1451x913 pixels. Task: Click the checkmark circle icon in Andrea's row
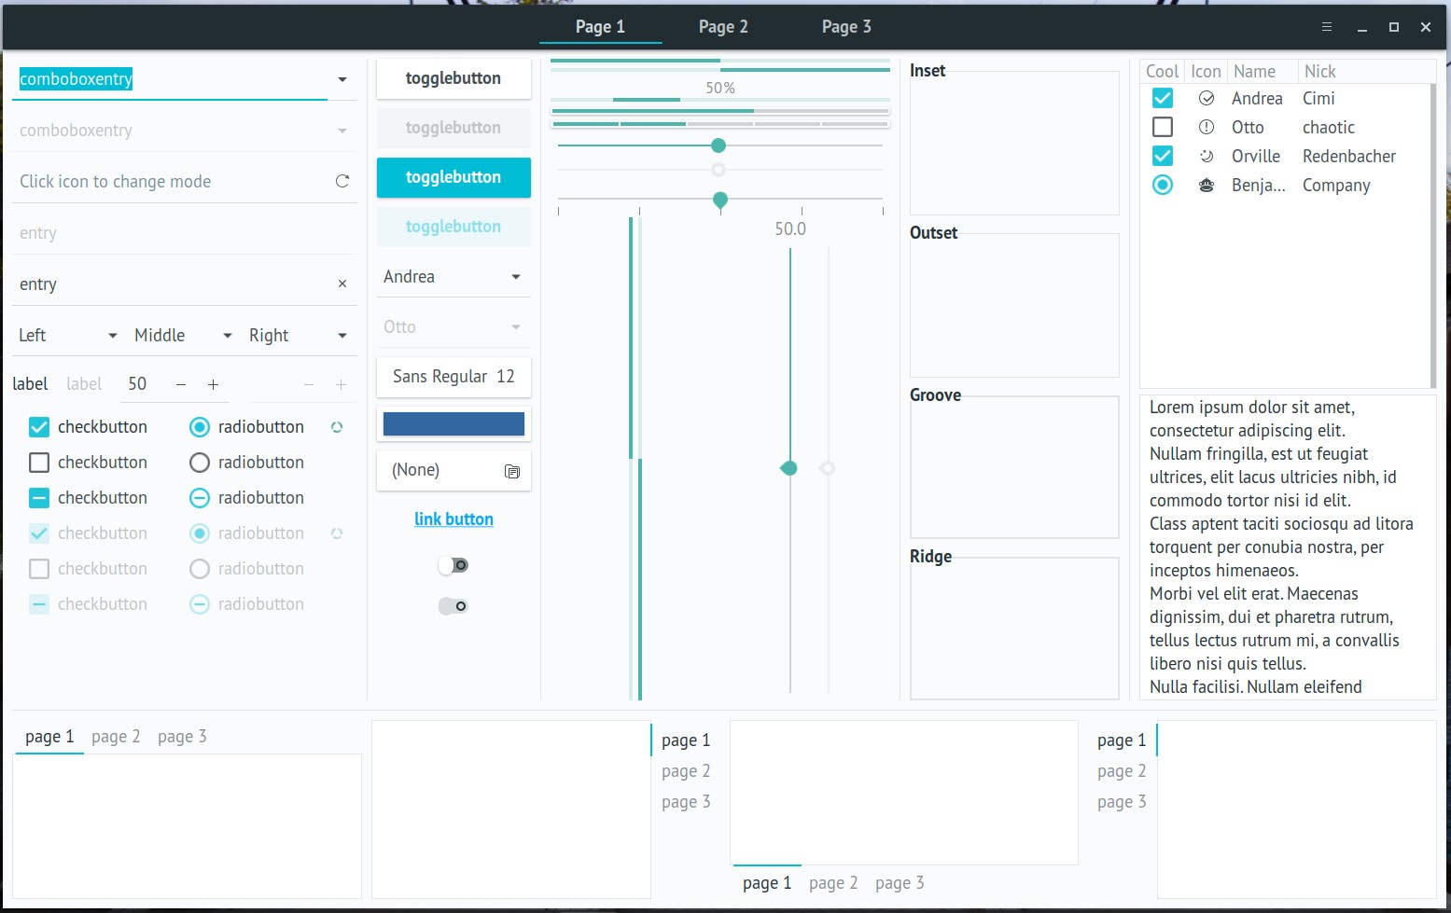click(x=1207, y=99)
